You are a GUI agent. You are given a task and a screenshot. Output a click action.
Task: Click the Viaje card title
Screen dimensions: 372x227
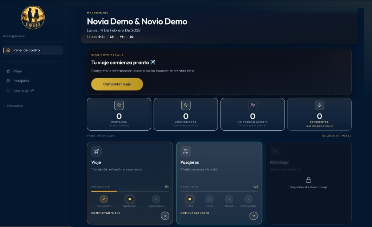(96, 162)
